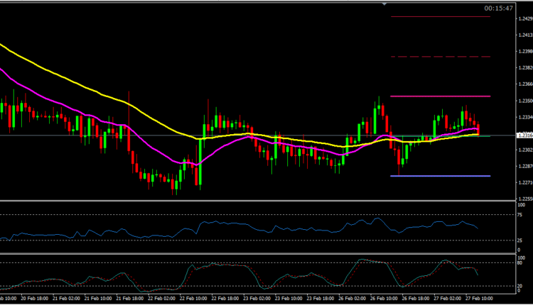Image resolution: width=533 pixels, height=305 pixels.
Task: Click the chart shift triangle marker at top
Action: [x=384, y=4]
